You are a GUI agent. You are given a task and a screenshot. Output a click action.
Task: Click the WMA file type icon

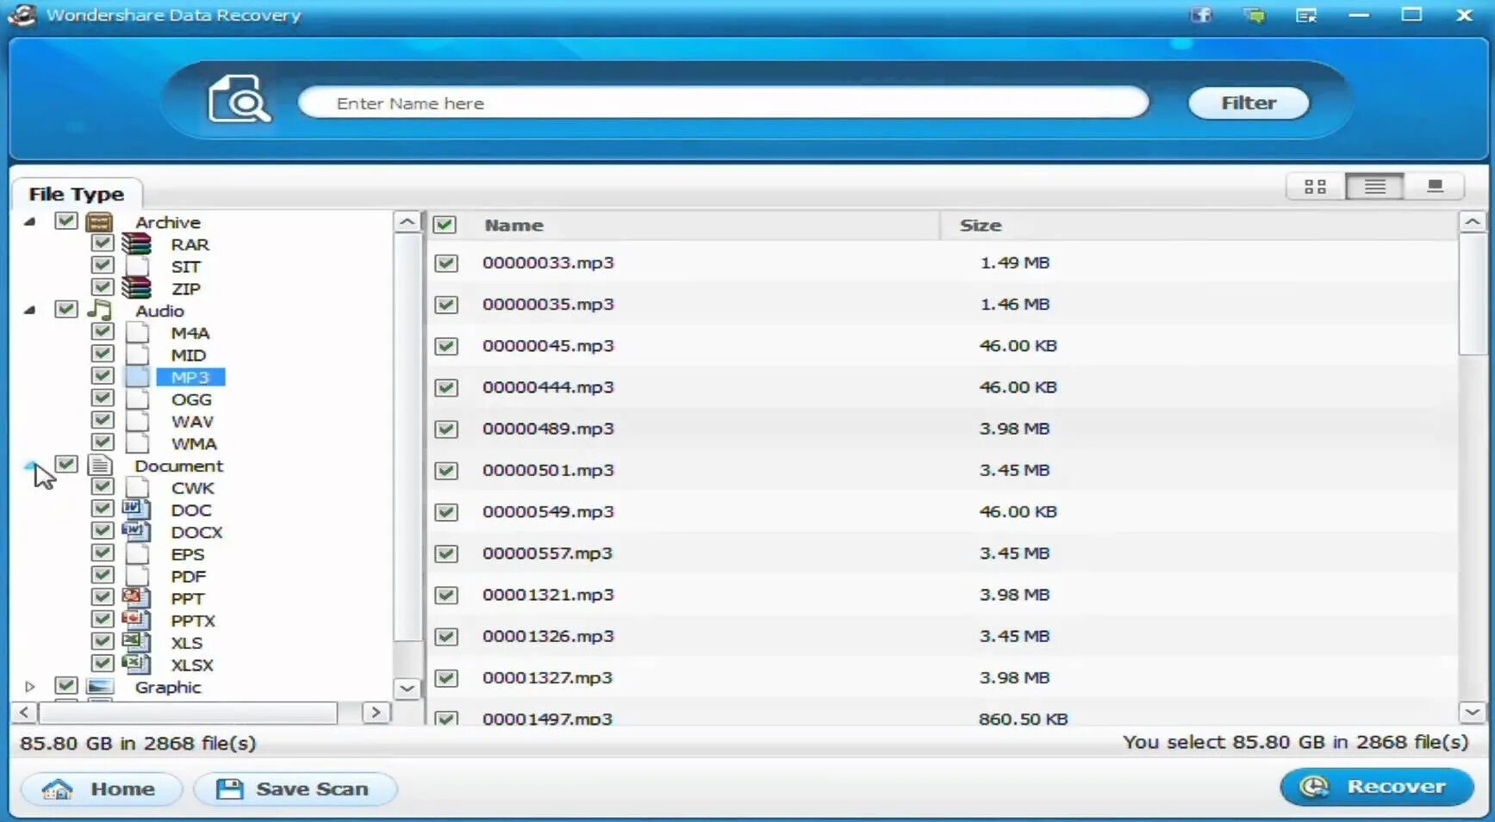click(136, 443)
